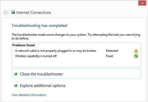Click the Problems found header
148x102 pixels.
tap(24, 45)
